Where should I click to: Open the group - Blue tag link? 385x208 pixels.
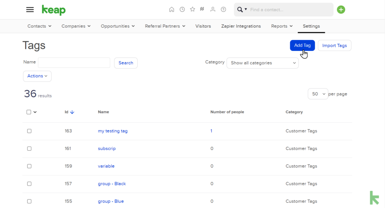pos(111,201)
